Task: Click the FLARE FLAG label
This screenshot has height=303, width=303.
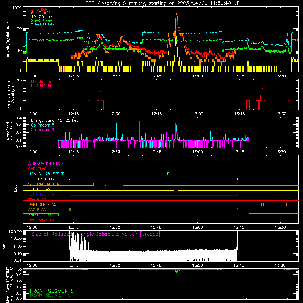Action: pos(39,189)
